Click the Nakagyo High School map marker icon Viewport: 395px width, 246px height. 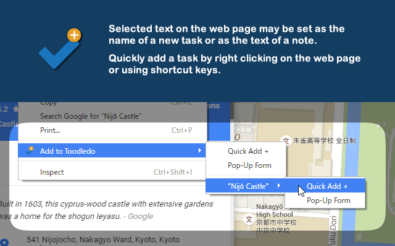click(x=249, y=220)
